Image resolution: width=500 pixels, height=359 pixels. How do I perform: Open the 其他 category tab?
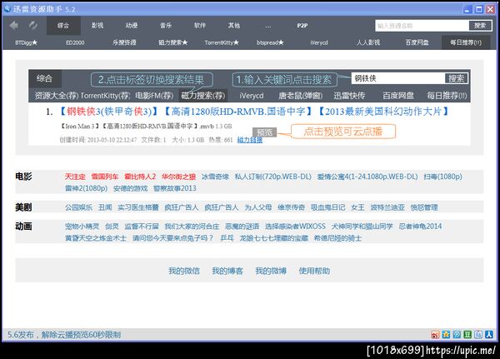click(234, 26)
